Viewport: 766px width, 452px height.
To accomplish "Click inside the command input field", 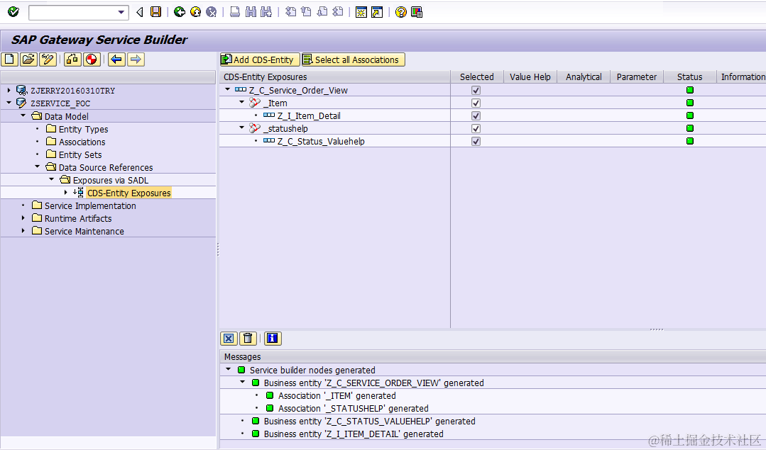I will tap(72, 12).
